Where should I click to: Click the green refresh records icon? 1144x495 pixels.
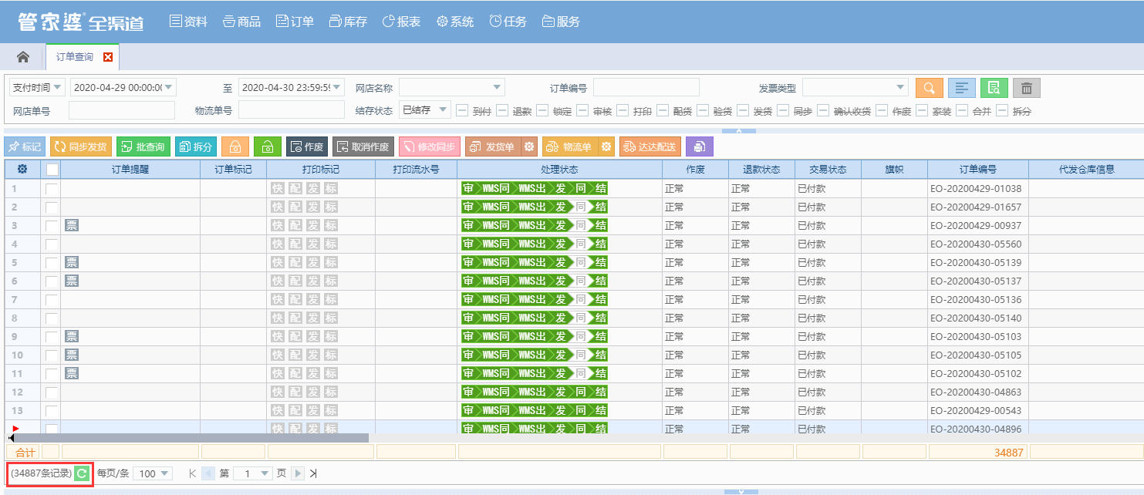pos(82,473)
